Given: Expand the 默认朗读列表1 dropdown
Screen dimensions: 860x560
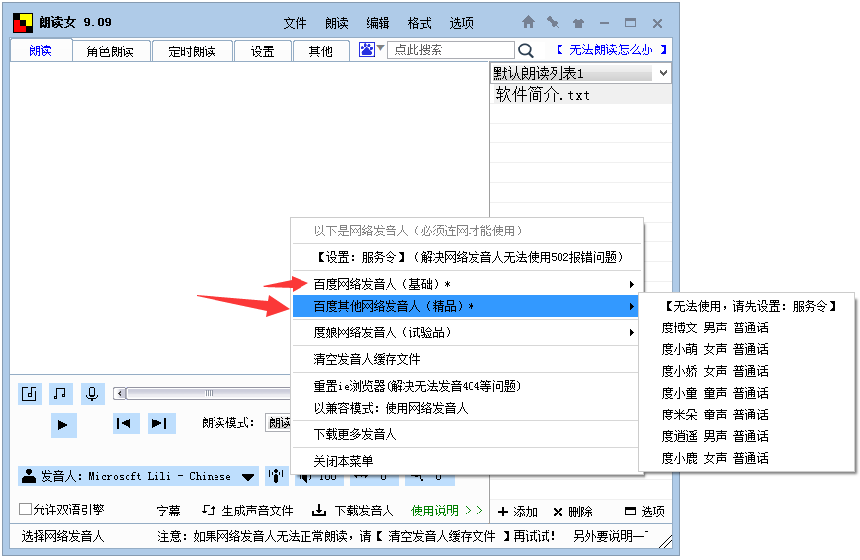Looking at the screenshot, I should pos(663,73).
